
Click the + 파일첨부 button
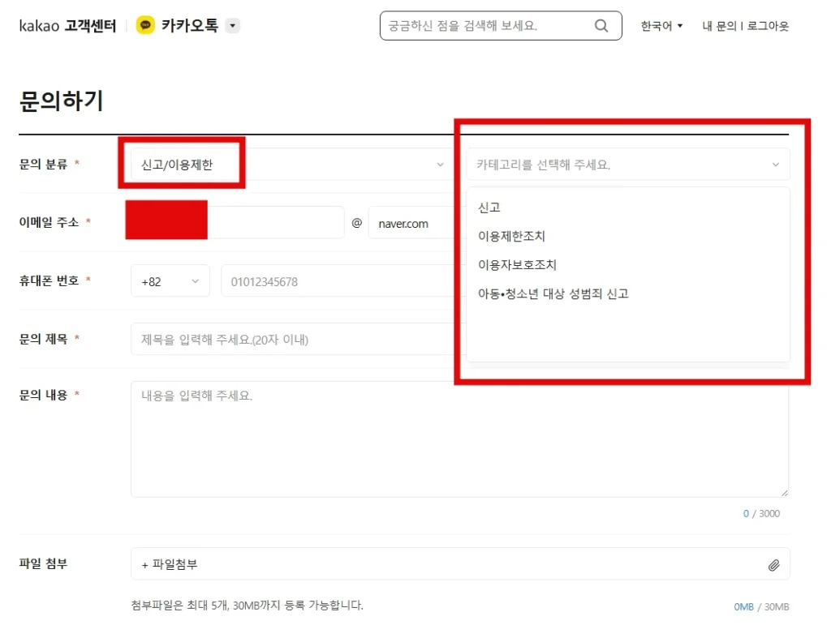(x=170, y=564)
